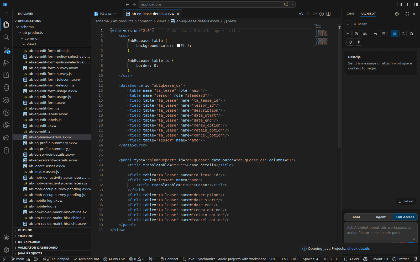Click the #fff color swatch in CSS
The image size is (420, 262).
178,46
